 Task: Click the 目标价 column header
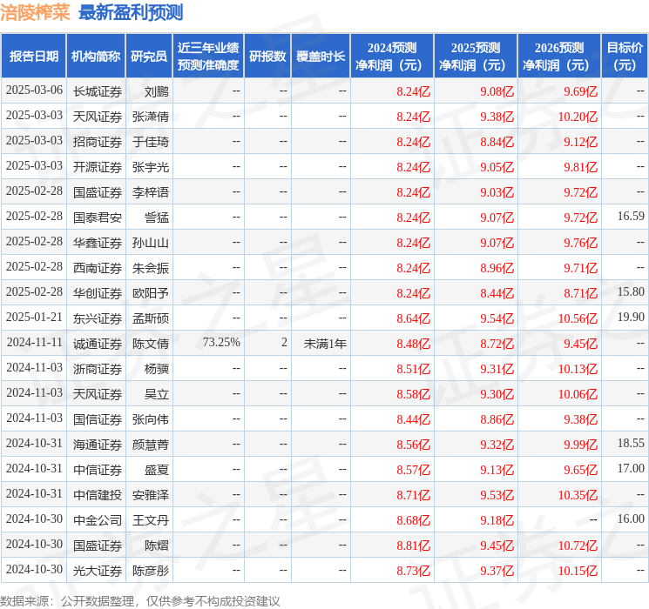click(x=625, y=57)
